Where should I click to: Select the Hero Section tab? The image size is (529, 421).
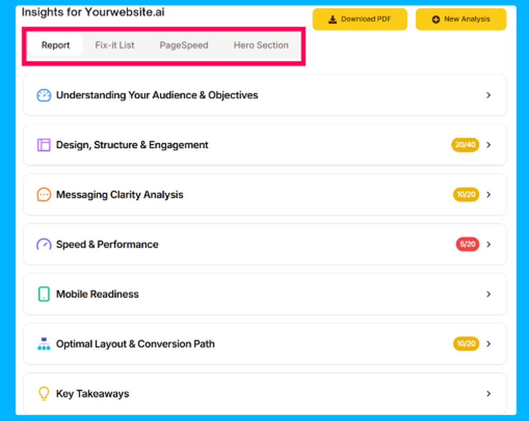coord(261,45)
